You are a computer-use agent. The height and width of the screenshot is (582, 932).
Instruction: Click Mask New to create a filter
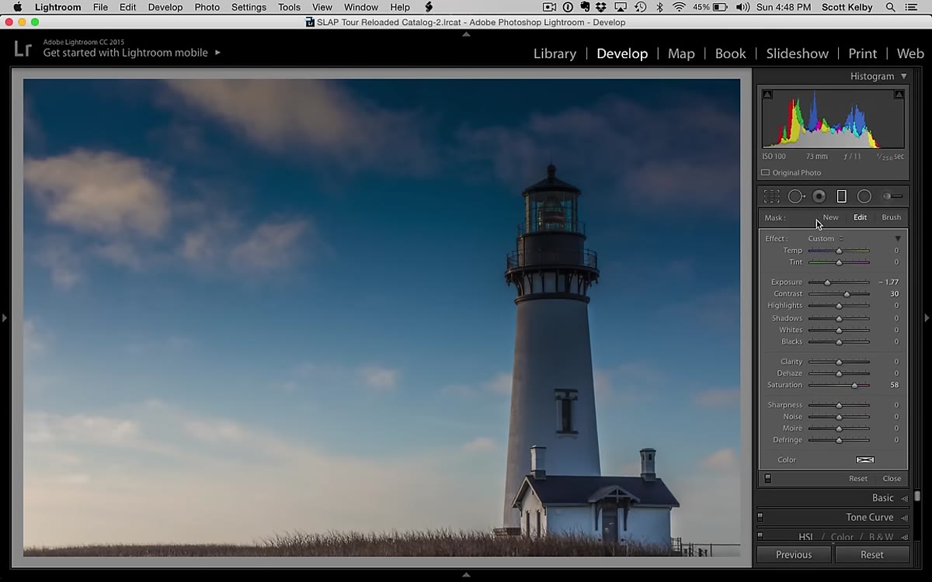pyautogui.click(x=830, y=217)
